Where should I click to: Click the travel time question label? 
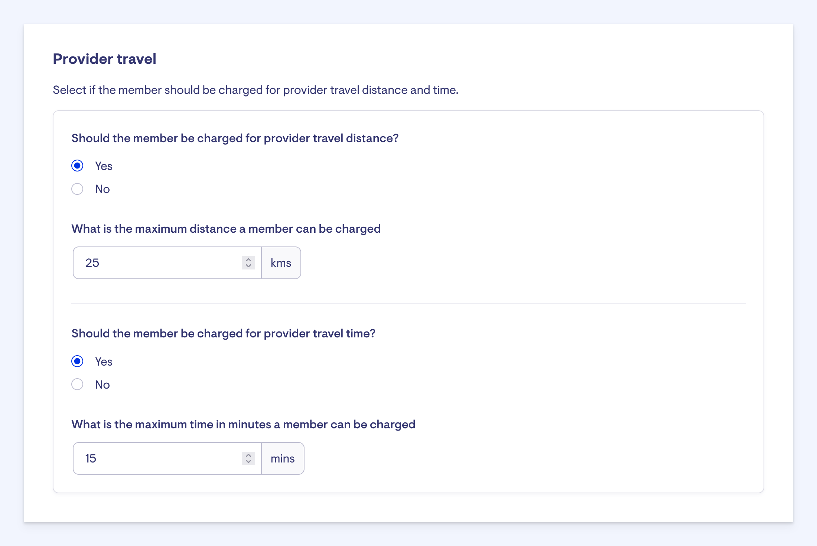tap(223, 333)
